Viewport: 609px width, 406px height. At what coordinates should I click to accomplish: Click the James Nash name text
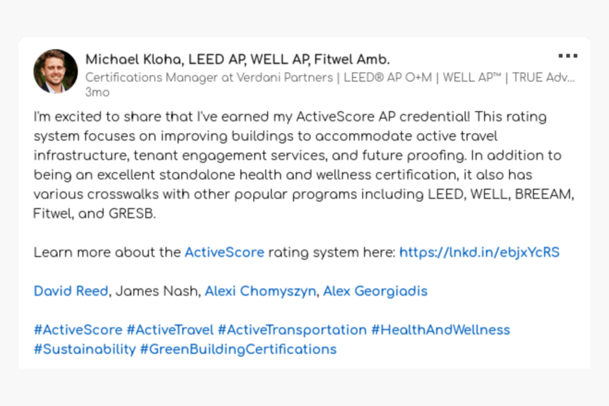(157, 291)
